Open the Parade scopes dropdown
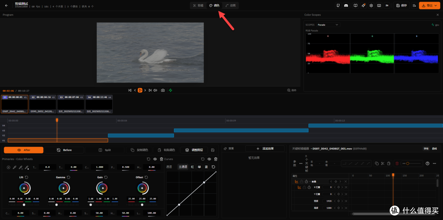Image resolution: width=443 pixels, height=220 pixels. click(x=328, y=25)
